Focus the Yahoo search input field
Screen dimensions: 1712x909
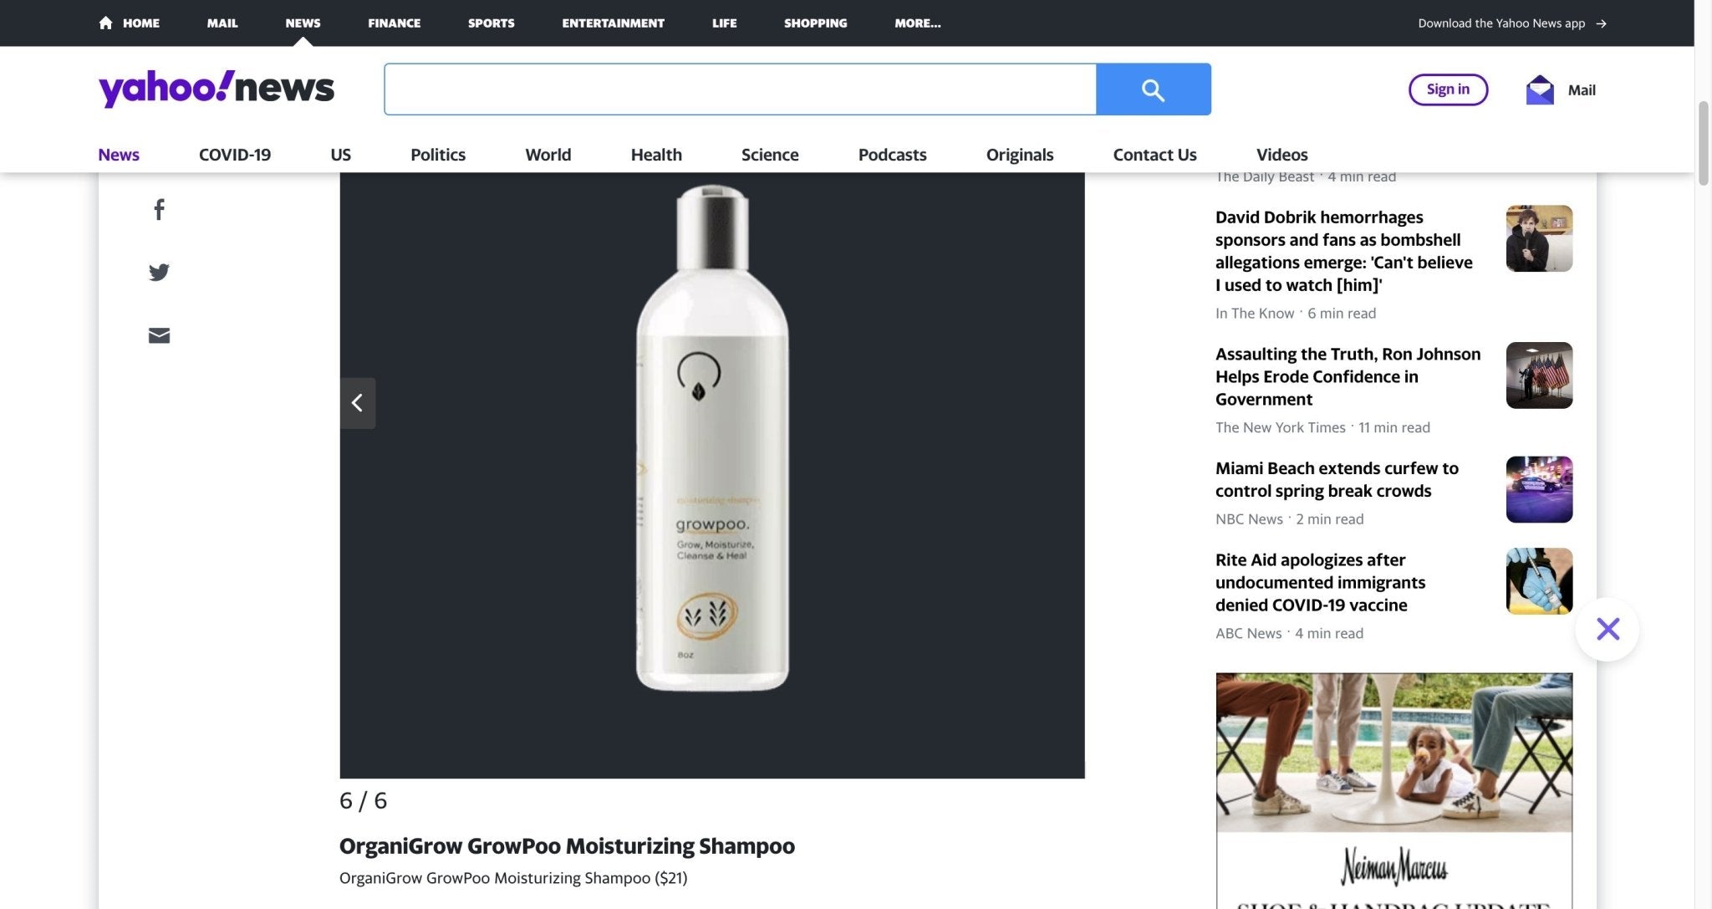coord(740,89)
